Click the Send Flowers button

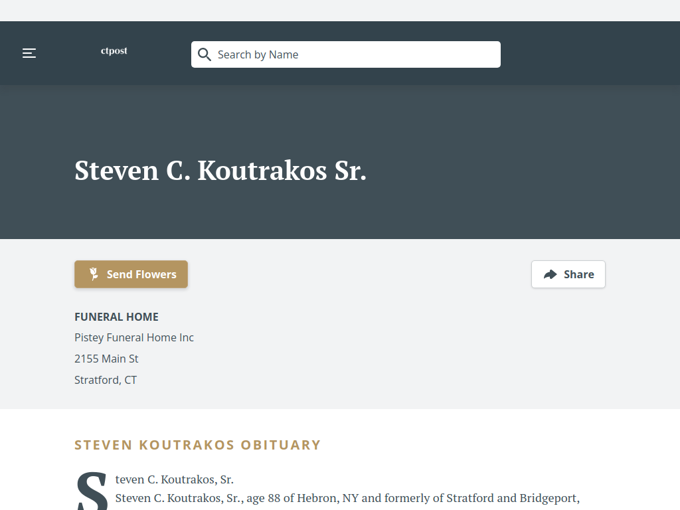(131, 274)
